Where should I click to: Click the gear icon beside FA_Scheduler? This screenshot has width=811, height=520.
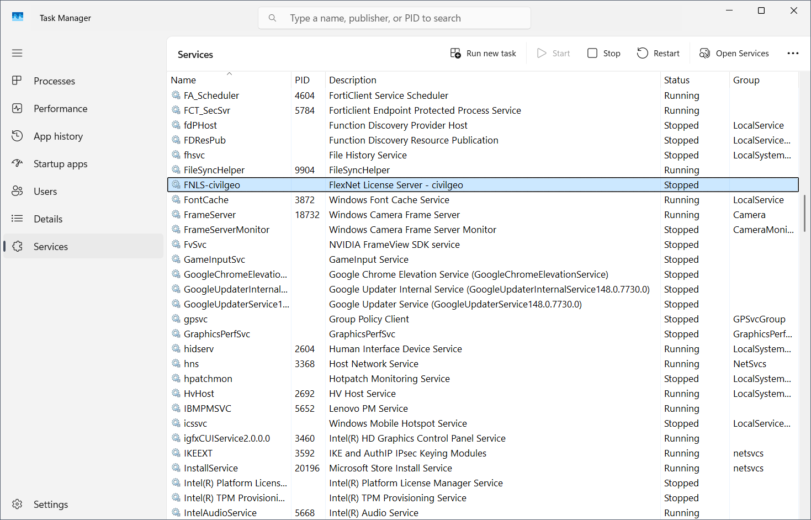[x=176, y=95]
